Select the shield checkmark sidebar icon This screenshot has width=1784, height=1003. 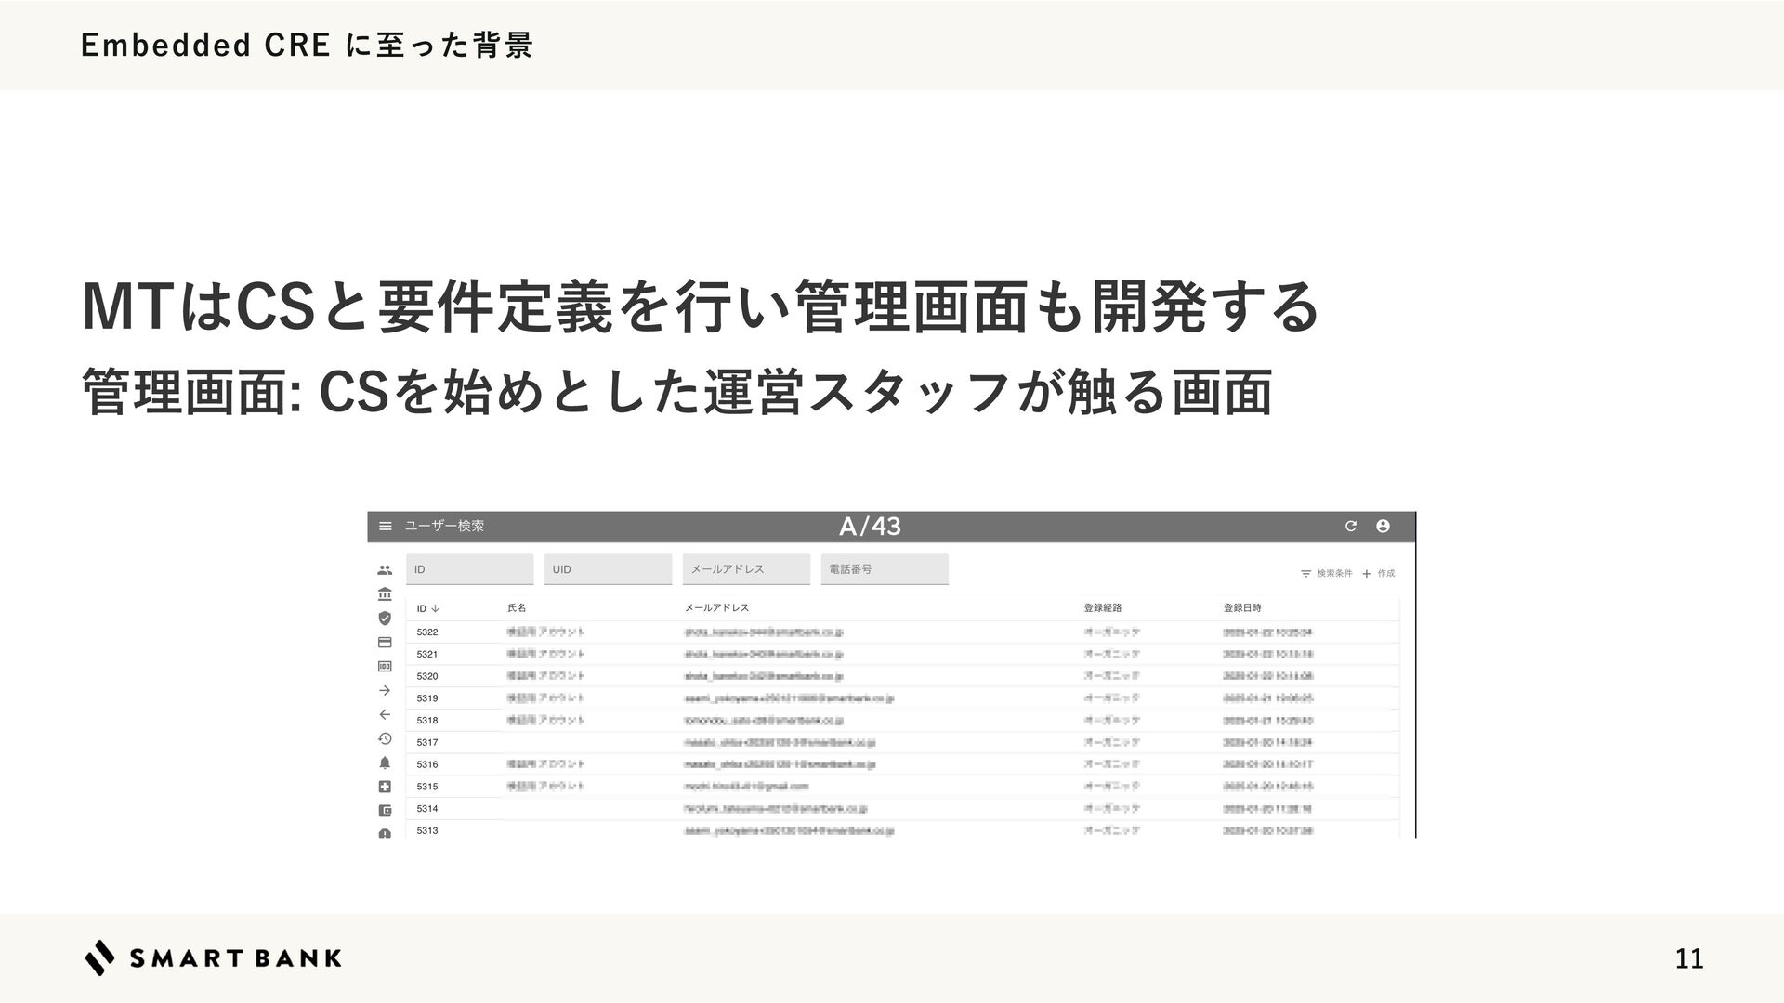point(385,618)
